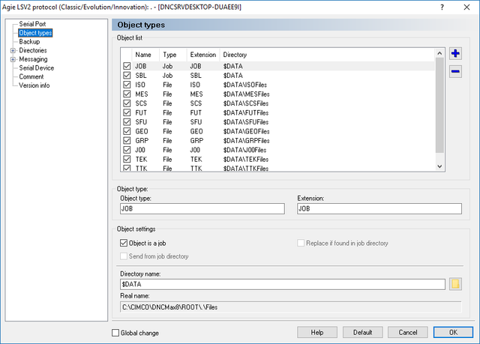Expand the Directories tree node
The image size is (480, 344).
pyautogui.click(x=13, y=50)
